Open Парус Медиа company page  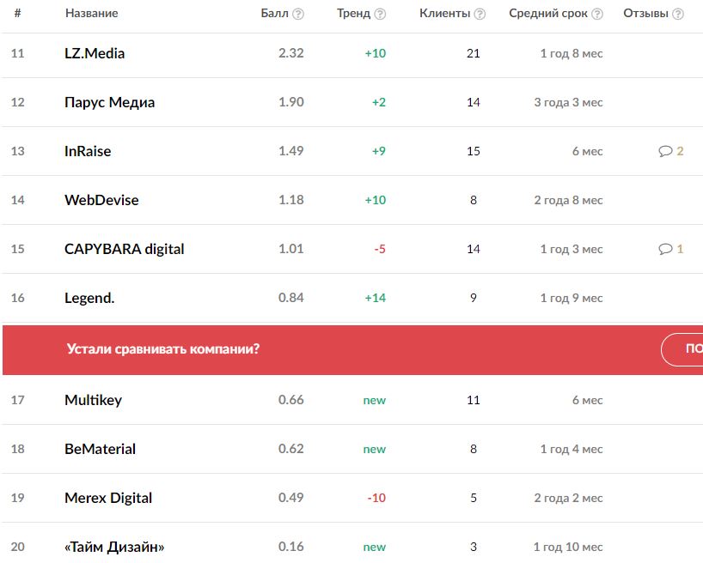109,102
